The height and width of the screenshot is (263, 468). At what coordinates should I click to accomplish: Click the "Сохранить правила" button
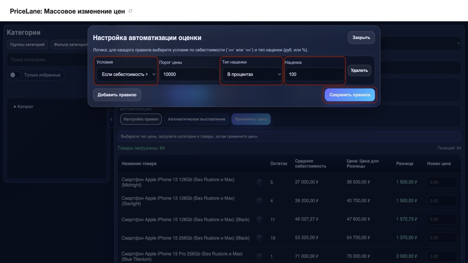click(350, 95)
